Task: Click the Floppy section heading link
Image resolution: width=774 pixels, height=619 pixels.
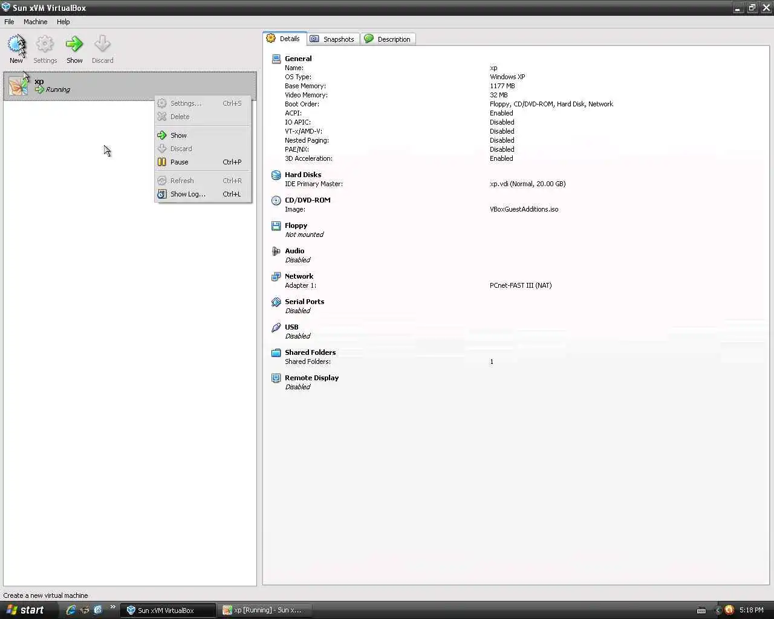Action: point(296,225)
